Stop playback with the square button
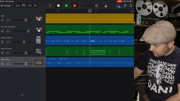This screenshot has height=101, width=180. coord(58,6)
